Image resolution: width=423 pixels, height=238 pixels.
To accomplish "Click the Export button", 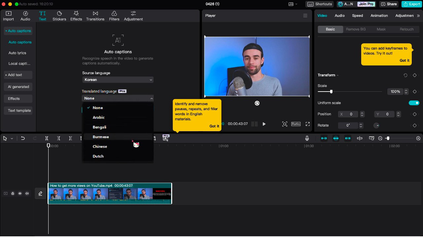I will [411, 4].
